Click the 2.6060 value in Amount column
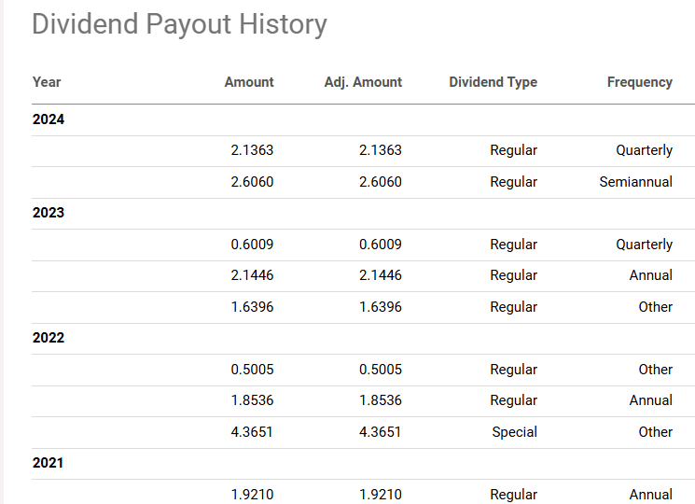Screen dimensions: 695x504 click(252, 182)
